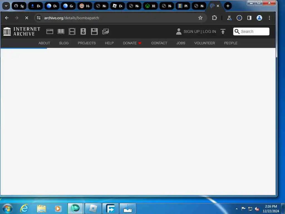This screenshot has height=214, width=285.
Task: Click the blue F taskbar application
Action: pyautogui.click(x=110, y=208)
